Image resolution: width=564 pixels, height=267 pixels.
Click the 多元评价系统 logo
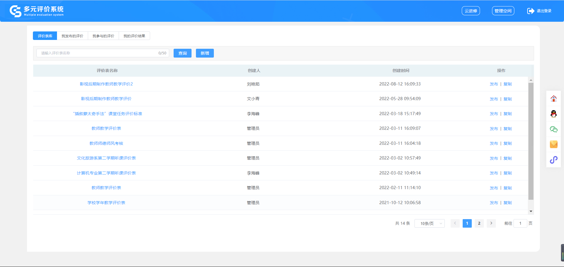point(36,11)
